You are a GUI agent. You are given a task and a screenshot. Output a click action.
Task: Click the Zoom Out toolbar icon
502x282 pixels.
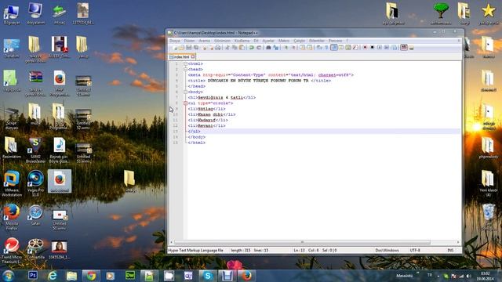click(293, 48)
